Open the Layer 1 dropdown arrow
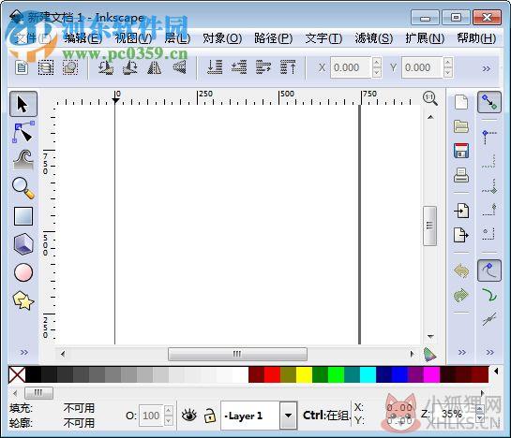 pos(288,416)
